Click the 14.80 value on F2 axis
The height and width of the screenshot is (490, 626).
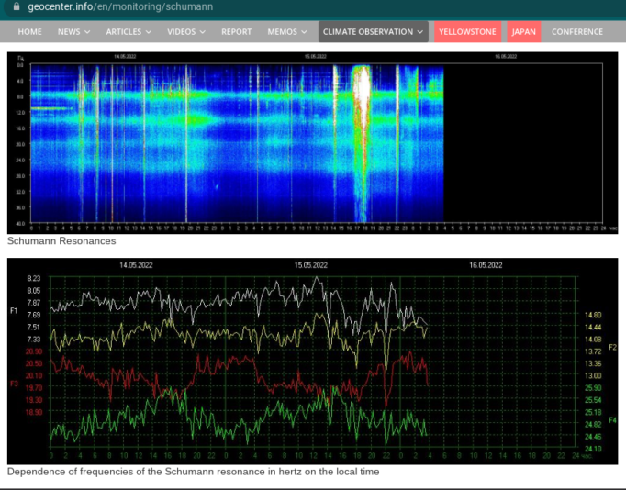(x=593, y=315)
